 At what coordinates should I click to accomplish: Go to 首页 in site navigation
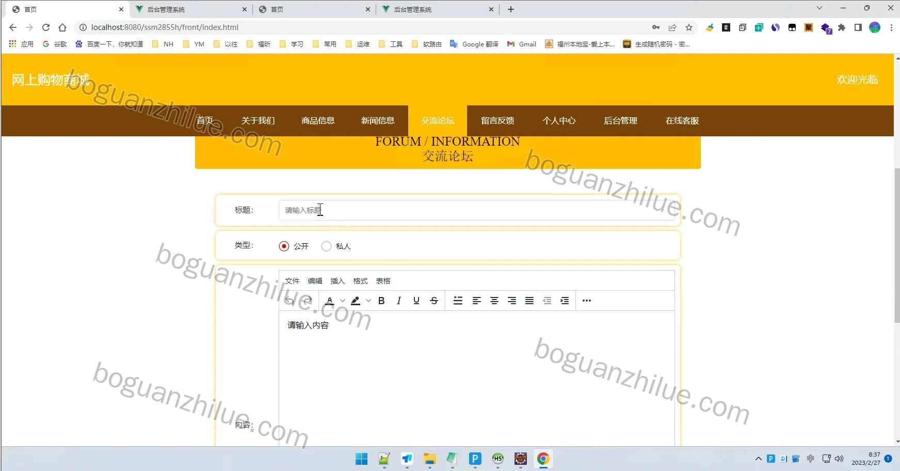(x=205, y=121)
